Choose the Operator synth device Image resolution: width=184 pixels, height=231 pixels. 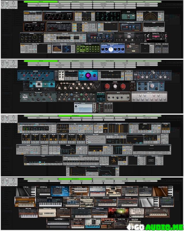(68, 149)
